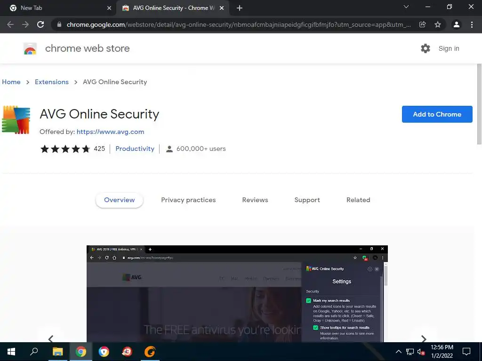This screenshot has width=482, height=361.
Task: Switch to the New Tab tab
Action: coord(58,8)
